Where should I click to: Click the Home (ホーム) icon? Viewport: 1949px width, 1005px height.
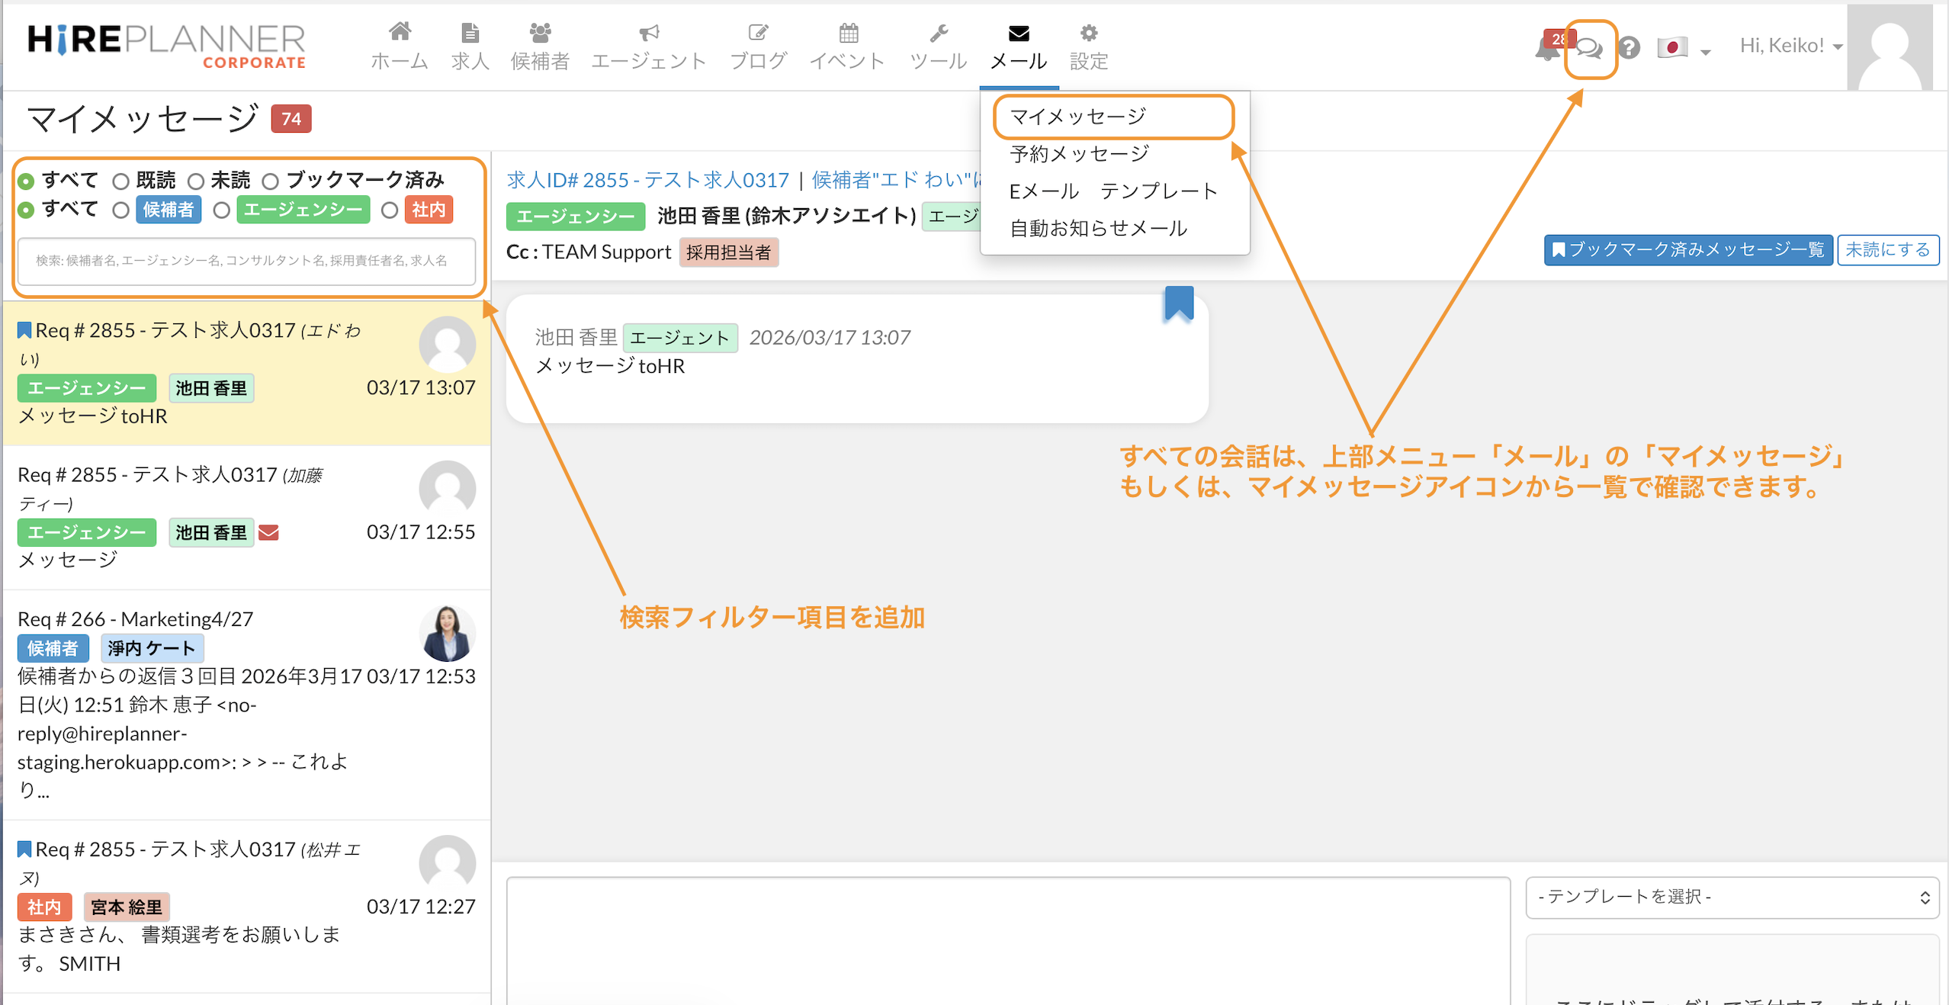pyautogui.click(x=400, y=33)
